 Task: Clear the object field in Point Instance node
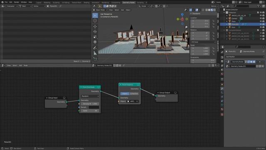[137, 102]
